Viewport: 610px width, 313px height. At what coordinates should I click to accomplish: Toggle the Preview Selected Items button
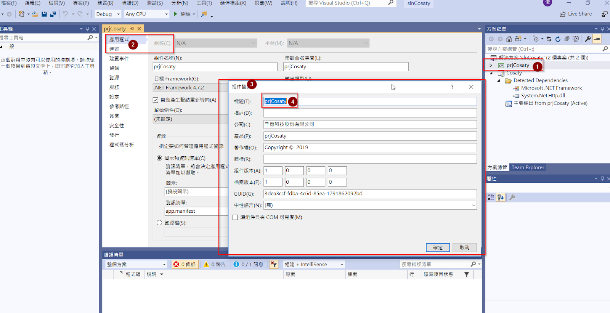pos(597,39)
